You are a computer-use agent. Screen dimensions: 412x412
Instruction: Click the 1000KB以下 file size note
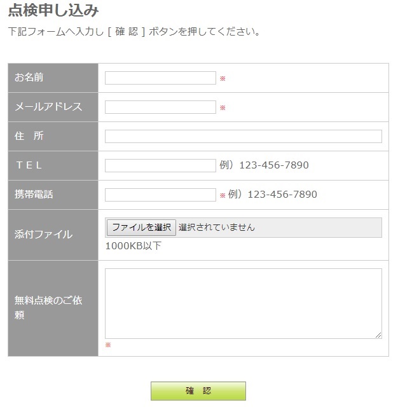pyautogui.click(x=134, y=246)
